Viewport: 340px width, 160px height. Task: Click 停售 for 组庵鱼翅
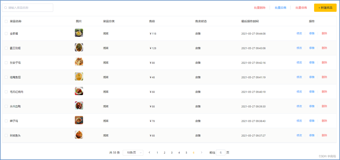(x=312, y=77)
